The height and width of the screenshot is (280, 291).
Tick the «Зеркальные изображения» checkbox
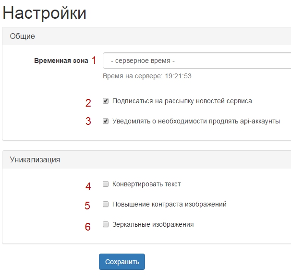pos(106,224)
